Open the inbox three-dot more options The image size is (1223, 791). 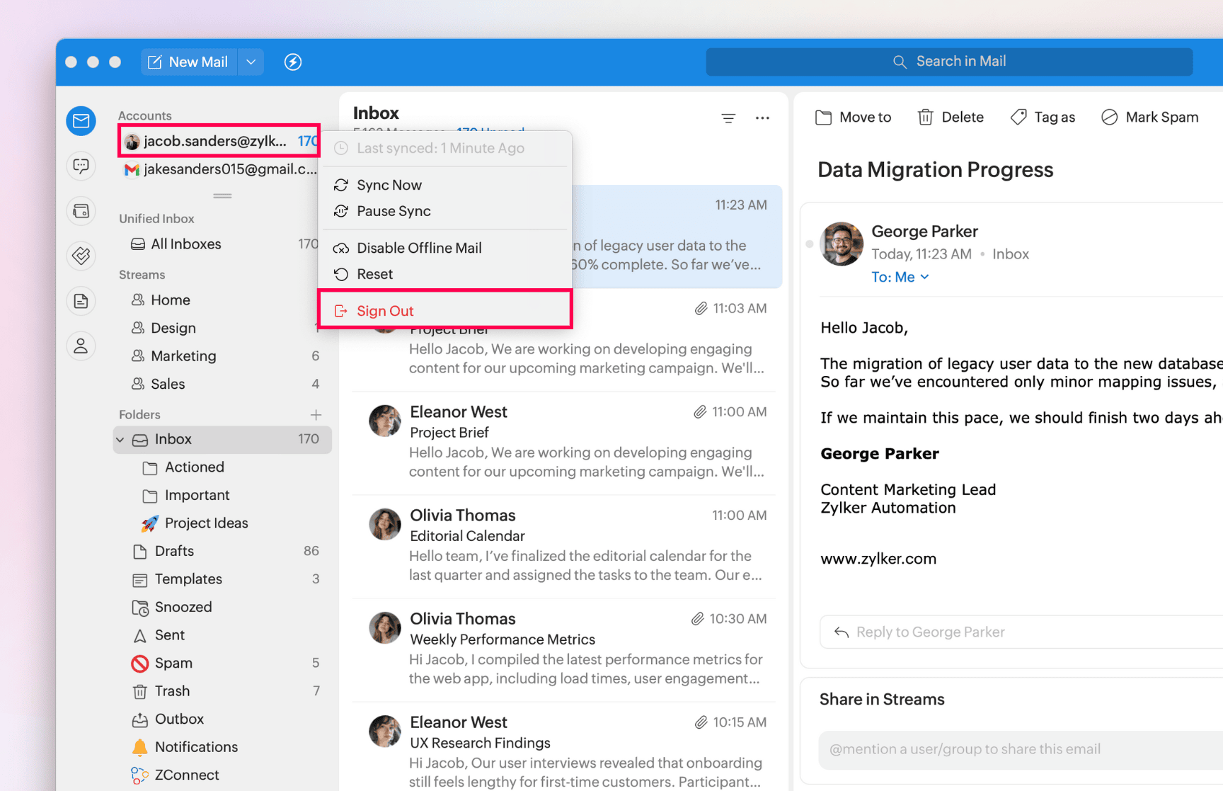click(762, 118)
